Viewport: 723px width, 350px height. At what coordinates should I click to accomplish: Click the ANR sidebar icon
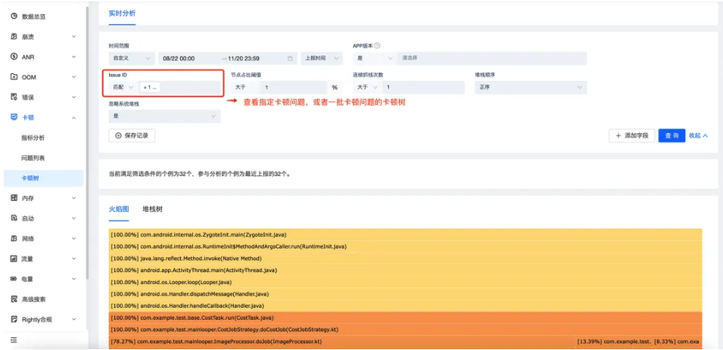(14, 57)
